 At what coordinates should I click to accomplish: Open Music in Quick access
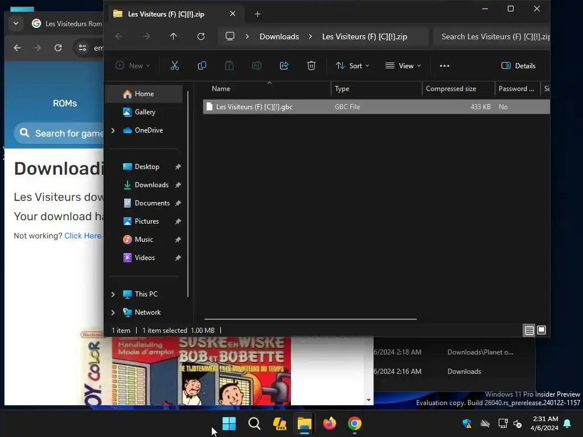143,240
